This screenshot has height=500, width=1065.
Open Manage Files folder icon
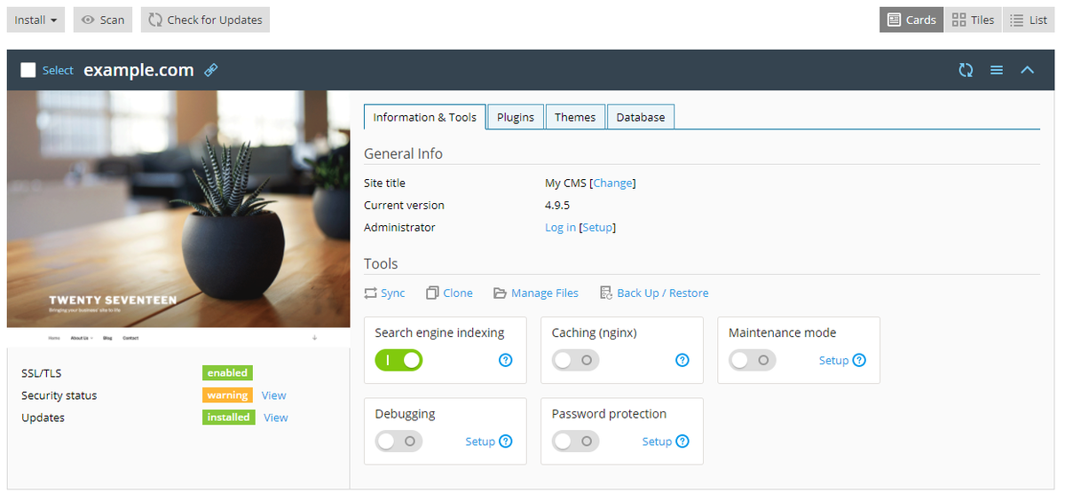pyautogui.click(x=501, y=293)
